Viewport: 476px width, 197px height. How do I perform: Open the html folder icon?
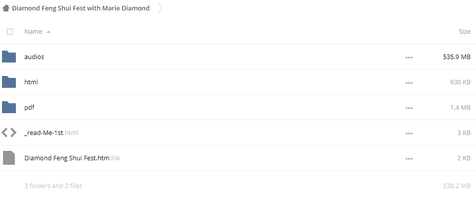pos(9,82)
